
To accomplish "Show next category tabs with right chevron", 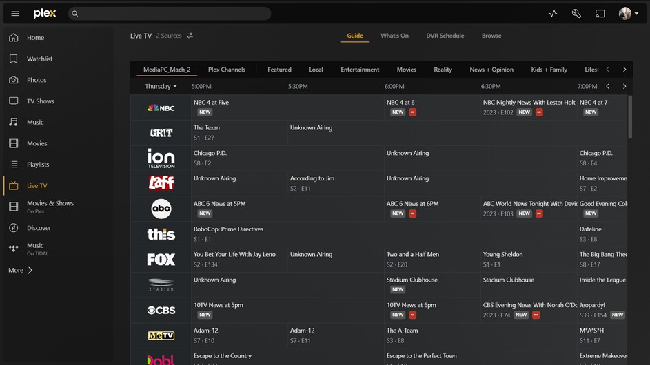I will click(x=624, y=70).
